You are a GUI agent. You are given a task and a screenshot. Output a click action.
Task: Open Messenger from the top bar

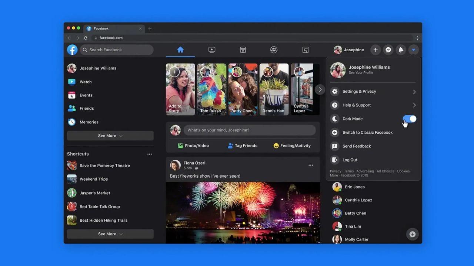coord(388,50)
